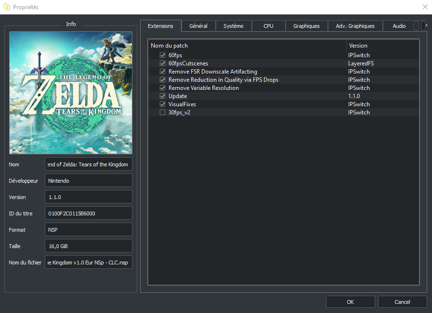This screenshot has width=432, height=313.
Task: Toggle the Remove Variable Resolution checkbox
Action: [162, 88]
